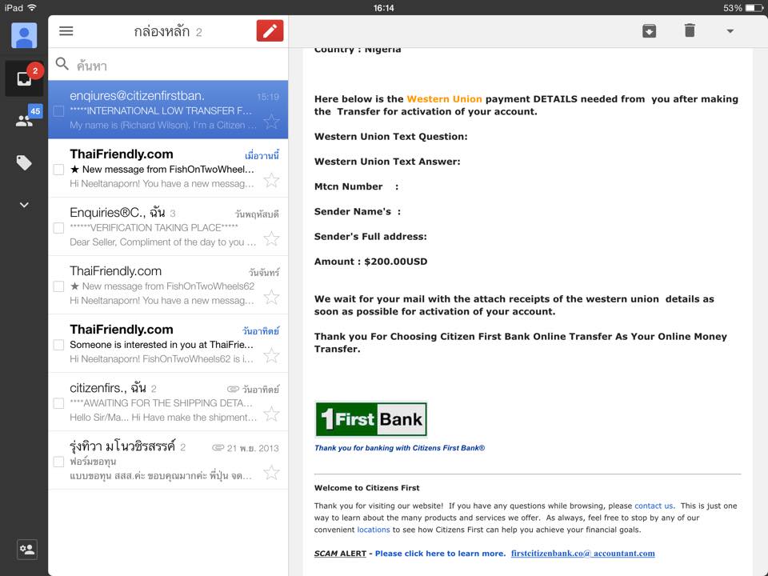Open the switch accounts icon at sidebar bottom
Viewport: 768px width, 576px height.
pyautogui.click(x=27, y=549)
